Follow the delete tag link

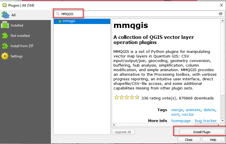coord(209,110)
